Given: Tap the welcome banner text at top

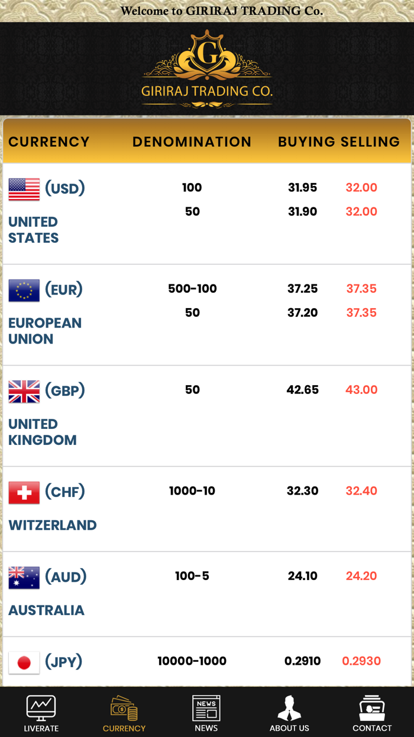Looking at the screenshot, I should tap(222, 11).
